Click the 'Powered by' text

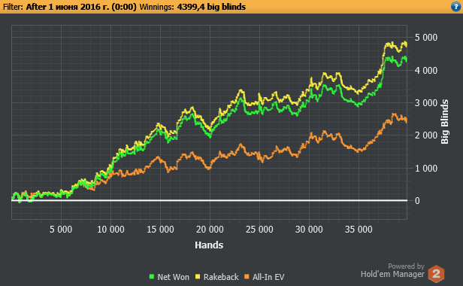(x=406, y=266)
